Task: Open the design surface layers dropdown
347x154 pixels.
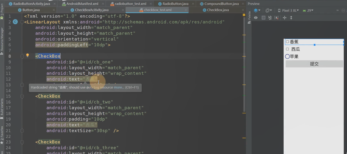Action: (257, 10)
